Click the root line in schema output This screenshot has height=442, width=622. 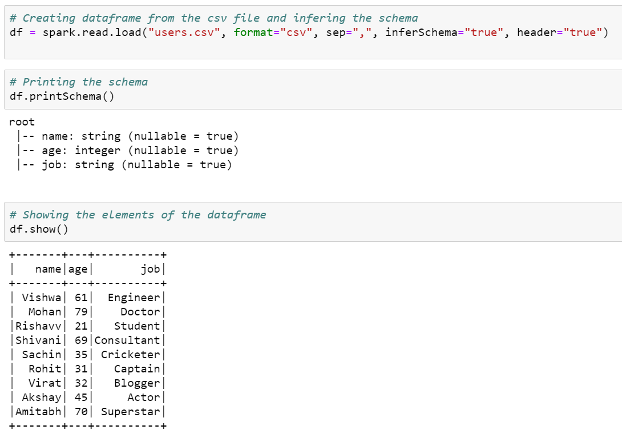point(22,121)
